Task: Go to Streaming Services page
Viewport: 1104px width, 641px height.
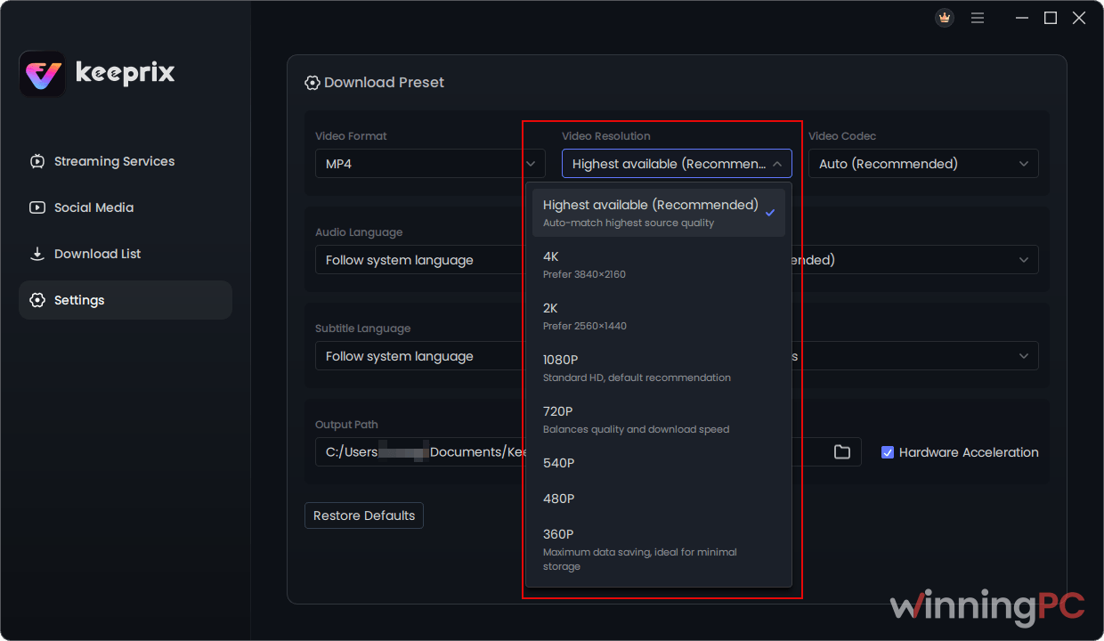Action: (x=126, y=161)
